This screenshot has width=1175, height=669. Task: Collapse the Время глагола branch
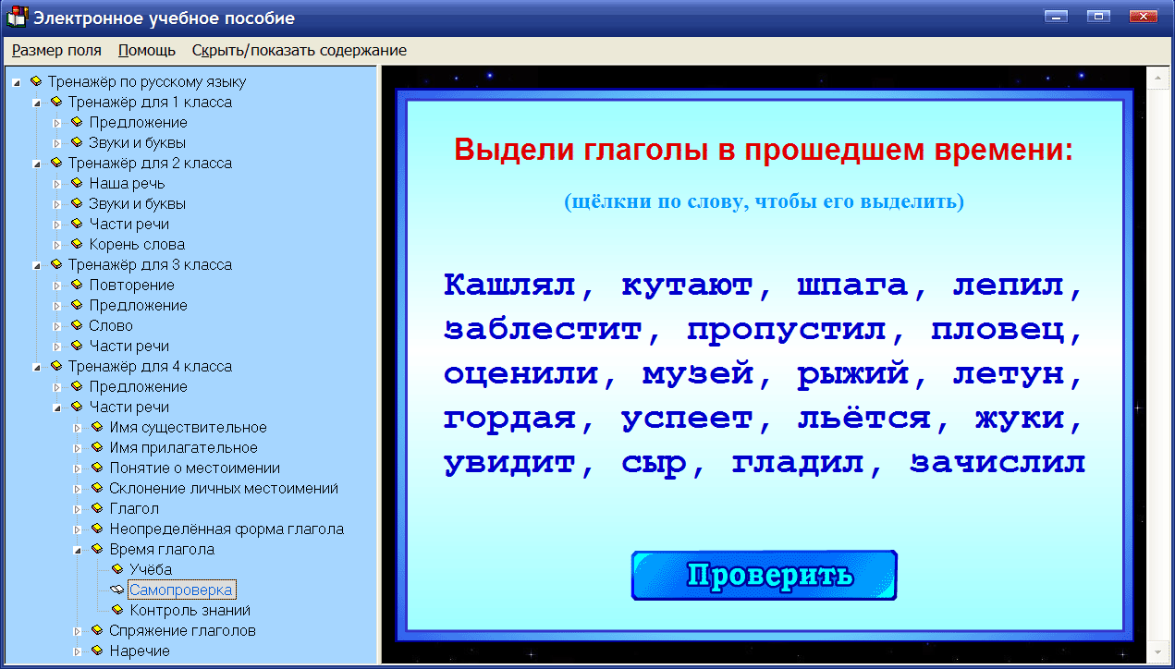pyautogui.click(x=79, y=549)
